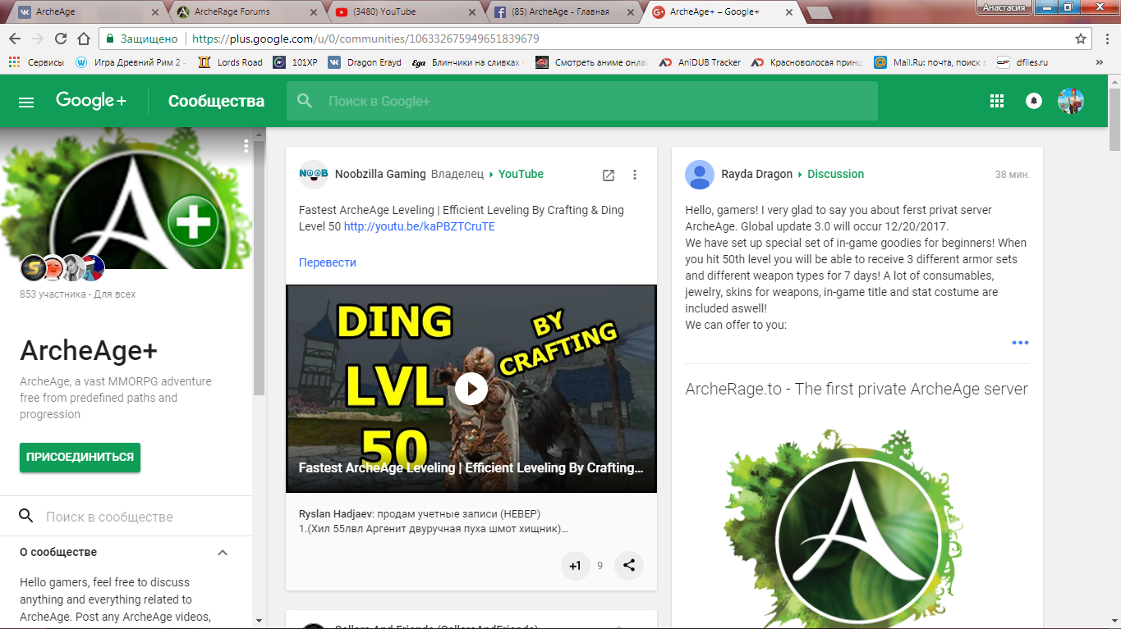Click the Google+ logo
Screen dimensions: 1121x629
91,101
